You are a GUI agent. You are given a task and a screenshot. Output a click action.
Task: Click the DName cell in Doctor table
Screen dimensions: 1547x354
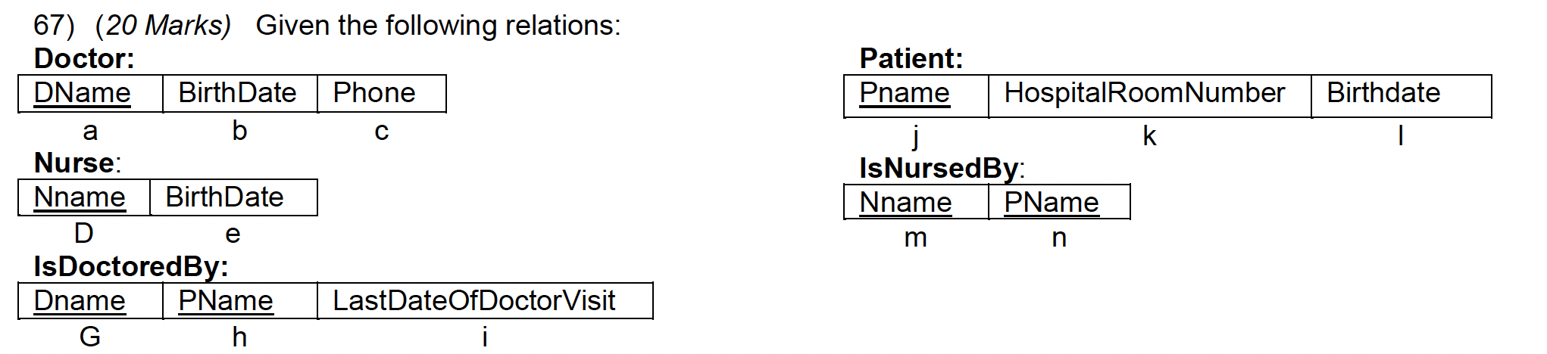tap(89, 93)
